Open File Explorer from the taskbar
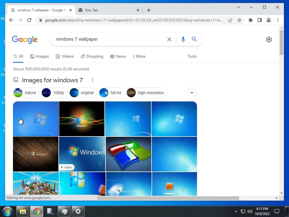The width and height of the screenshot is (289, 217). (23, 211)
